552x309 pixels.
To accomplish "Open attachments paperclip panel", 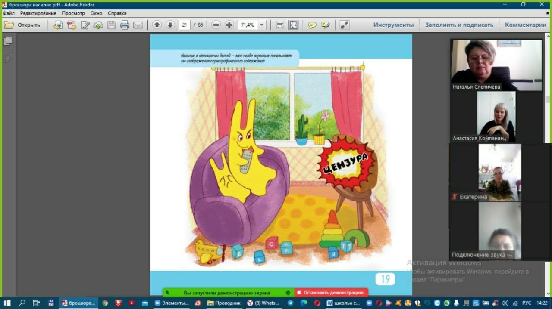I will [x=8, y=58].
